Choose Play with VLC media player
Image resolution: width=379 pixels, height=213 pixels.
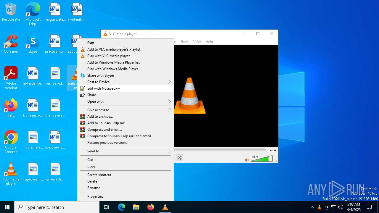pos(126,56)
